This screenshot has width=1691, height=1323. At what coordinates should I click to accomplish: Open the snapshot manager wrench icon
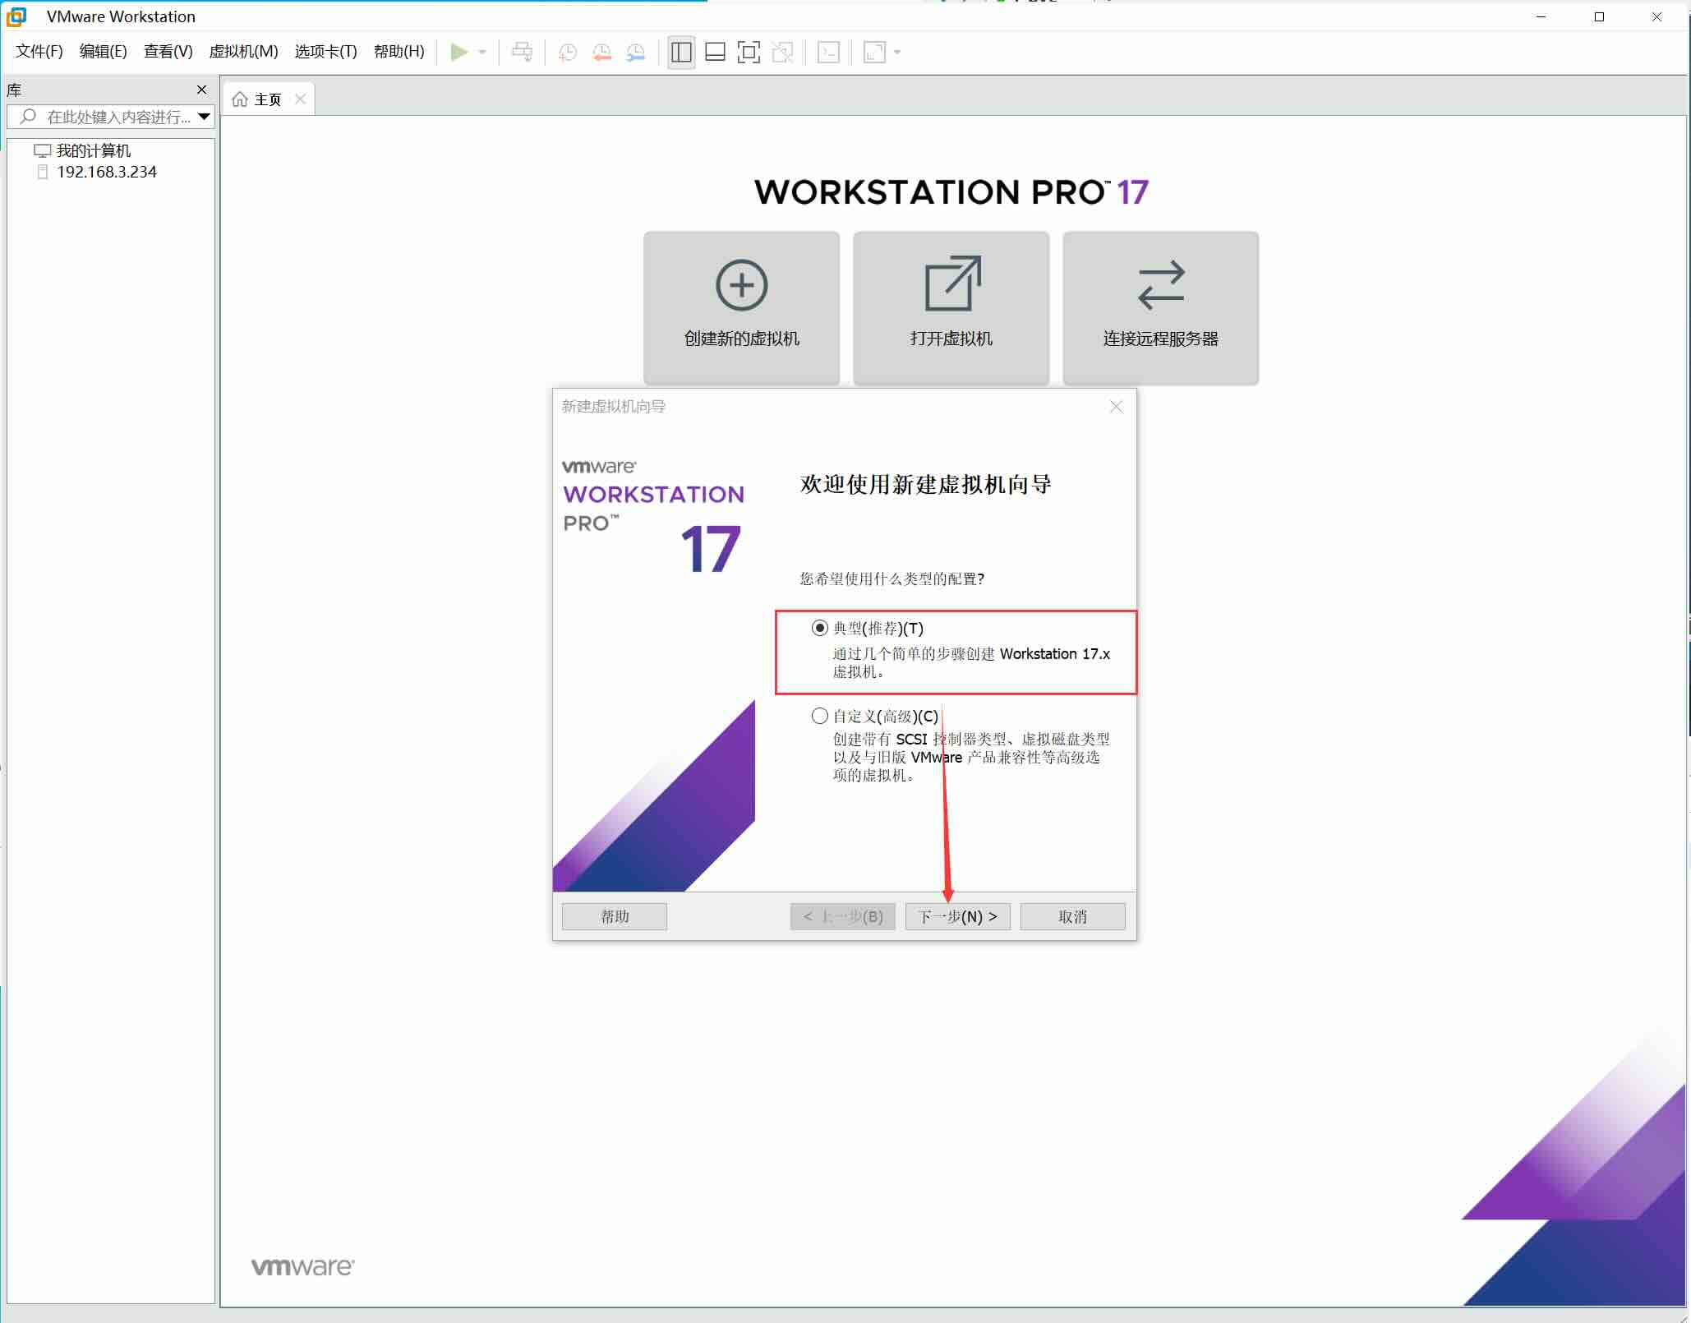pyautogui.click(x=636, y=53)
